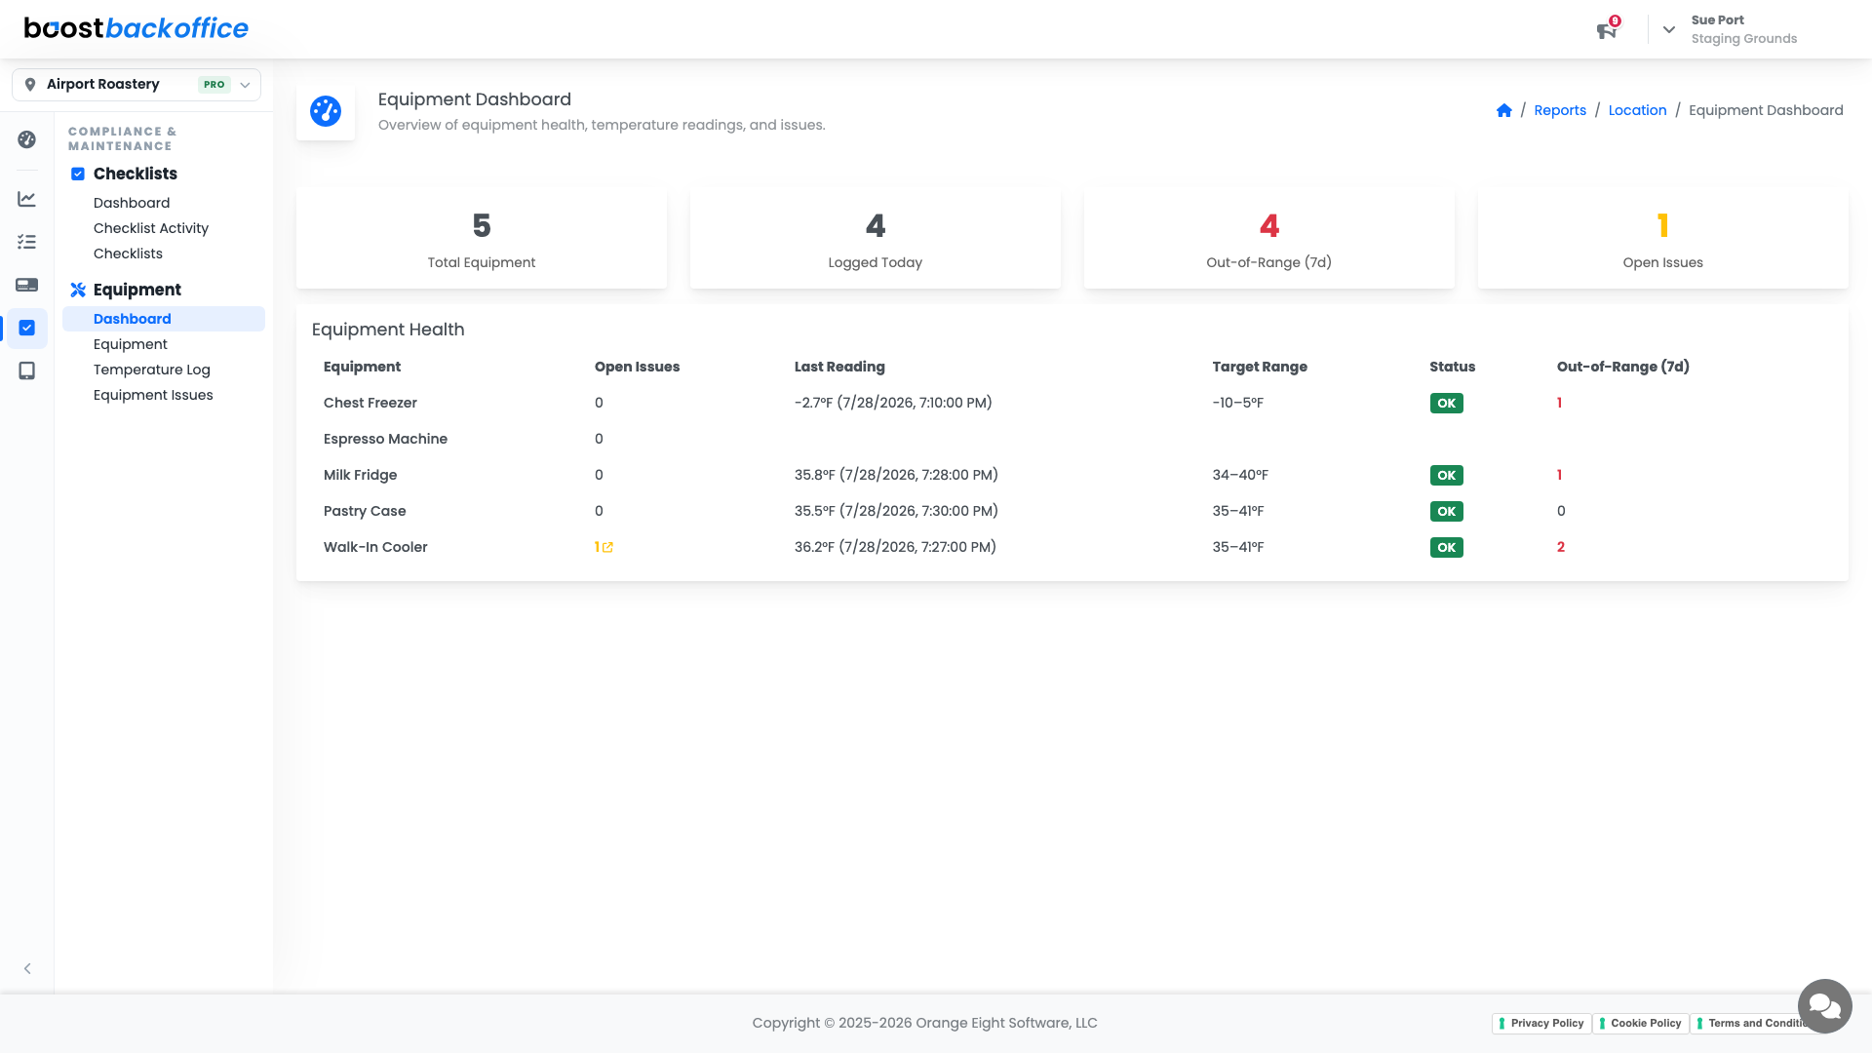Click the home icon in breadcrumb
Screen dimensions: 1872x1053
[x=1503, y=110]
